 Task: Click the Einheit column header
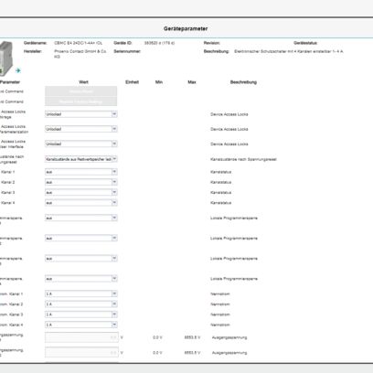coord(132,82)
